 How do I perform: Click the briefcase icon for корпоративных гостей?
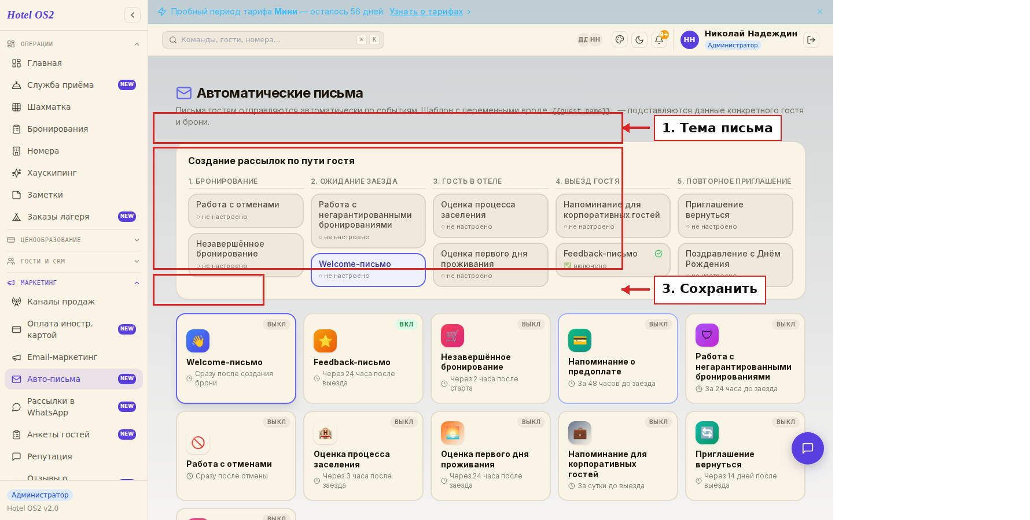(580, 433)
